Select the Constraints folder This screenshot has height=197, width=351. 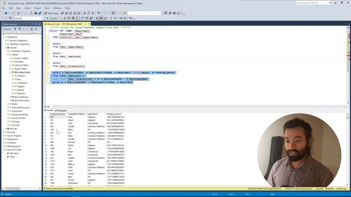tap(22, 83)
